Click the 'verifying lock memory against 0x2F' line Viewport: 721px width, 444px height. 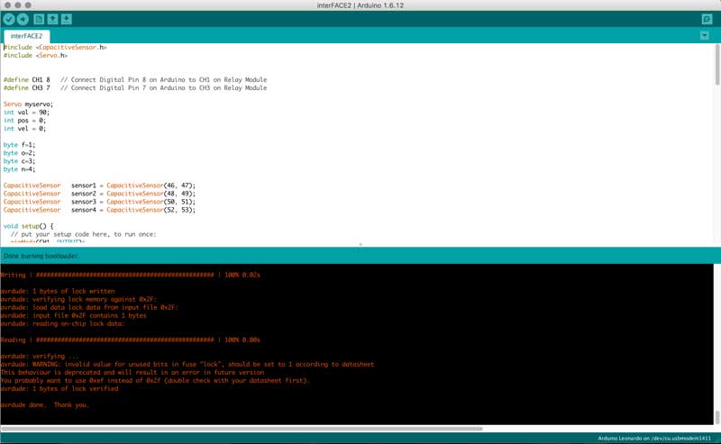(x=78, y=299)
